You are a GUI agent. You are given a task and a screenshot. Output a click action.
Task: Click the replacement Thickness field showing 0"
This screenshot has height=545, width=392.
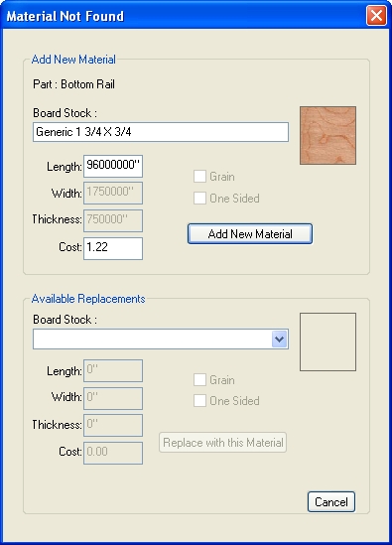click(x=113, y=425)
